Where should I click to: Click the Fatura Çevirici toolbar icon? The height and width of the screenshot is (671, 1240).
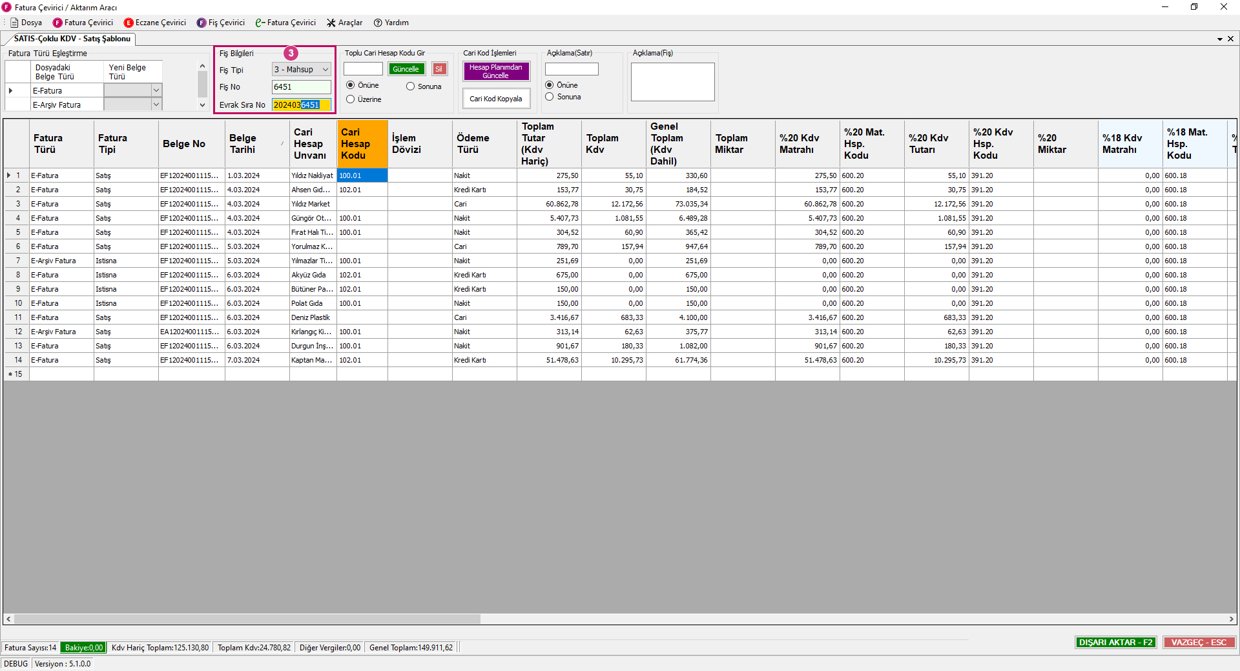pyautogui.click(x=57, y=23)
